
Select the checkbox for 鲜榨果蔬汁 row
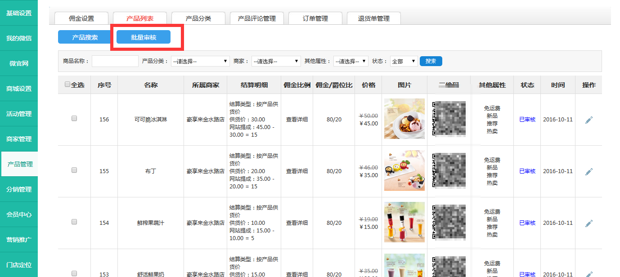click(74, 222)
